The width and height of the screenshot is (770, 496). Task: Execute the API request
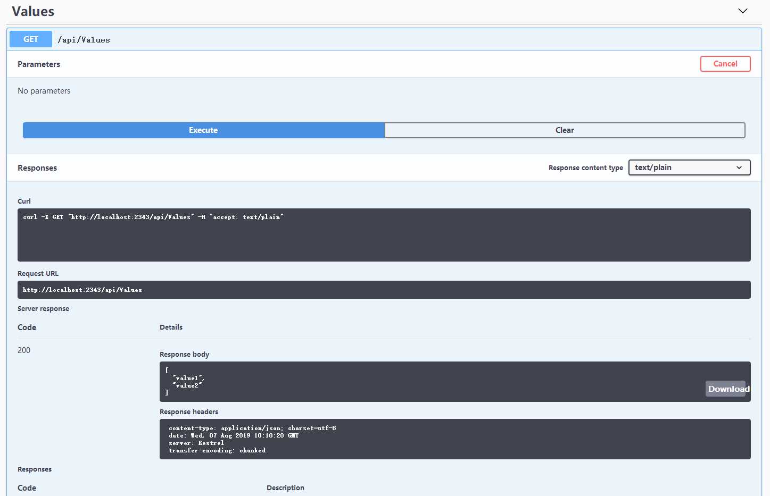[203, 130]
